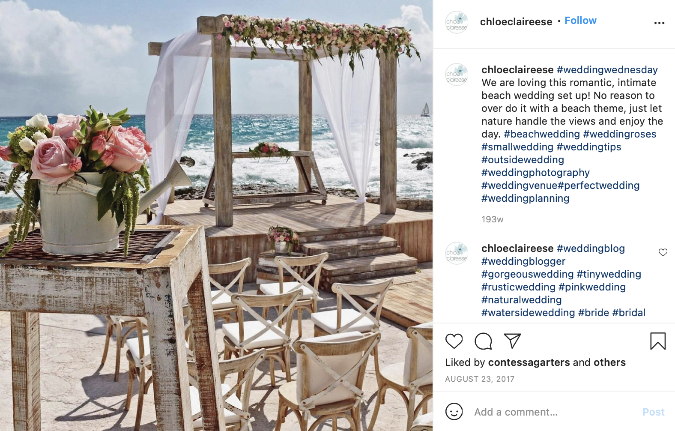Open the second comment's profile avatar

457,253
